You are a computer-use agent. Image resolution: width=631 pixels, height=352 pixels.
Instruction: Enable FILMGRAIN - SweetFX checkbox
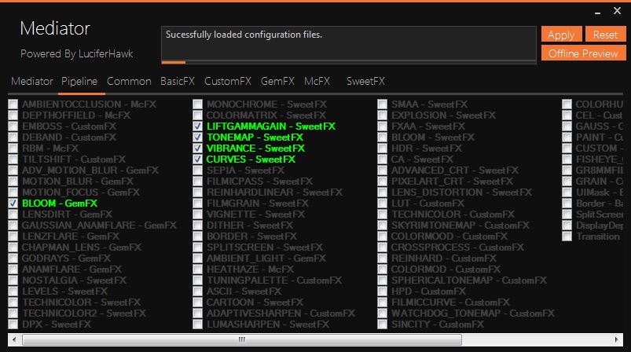pos(197,203)
